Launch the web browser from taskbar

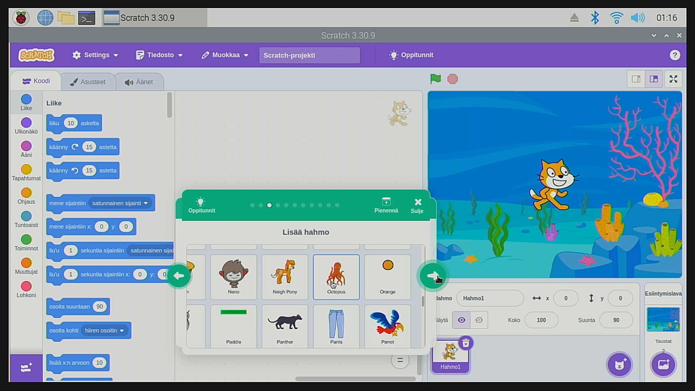[45, 18]
